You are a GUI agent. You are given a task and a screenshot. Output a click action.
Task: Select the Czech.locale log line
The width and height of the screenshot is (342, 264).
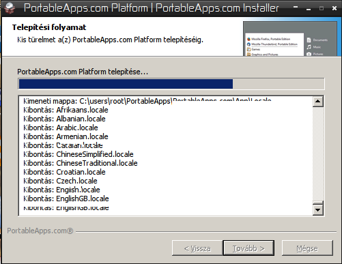[60, 181]
